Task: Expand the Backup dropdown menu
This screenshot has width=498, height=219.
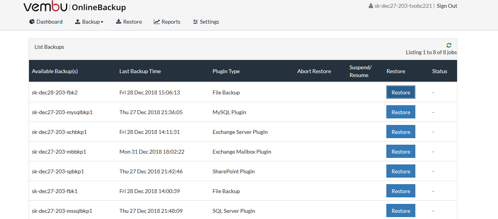Action: click(89, 22)
